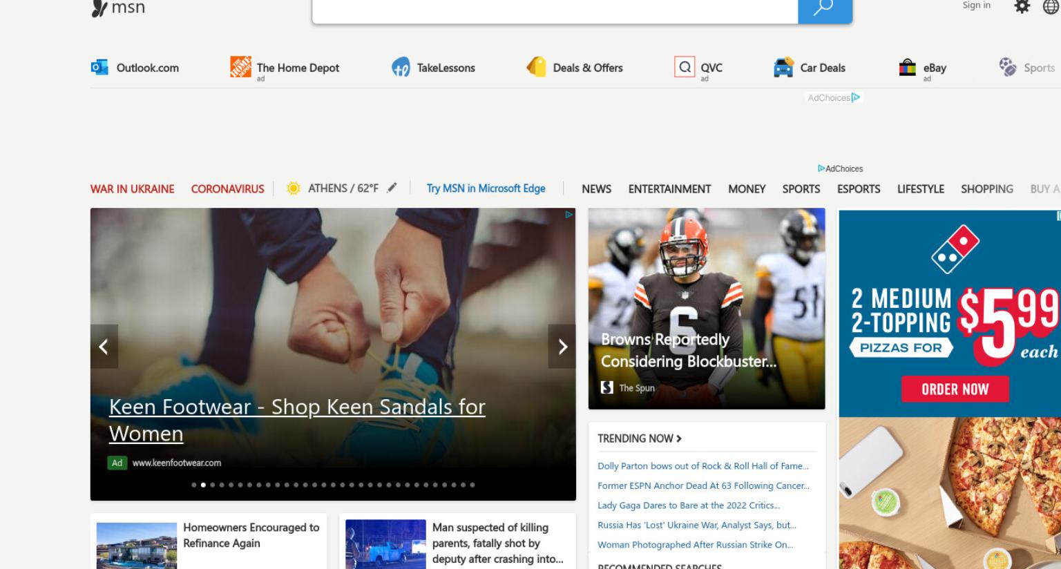Open CORONAVIRUS section

point(227,189)
